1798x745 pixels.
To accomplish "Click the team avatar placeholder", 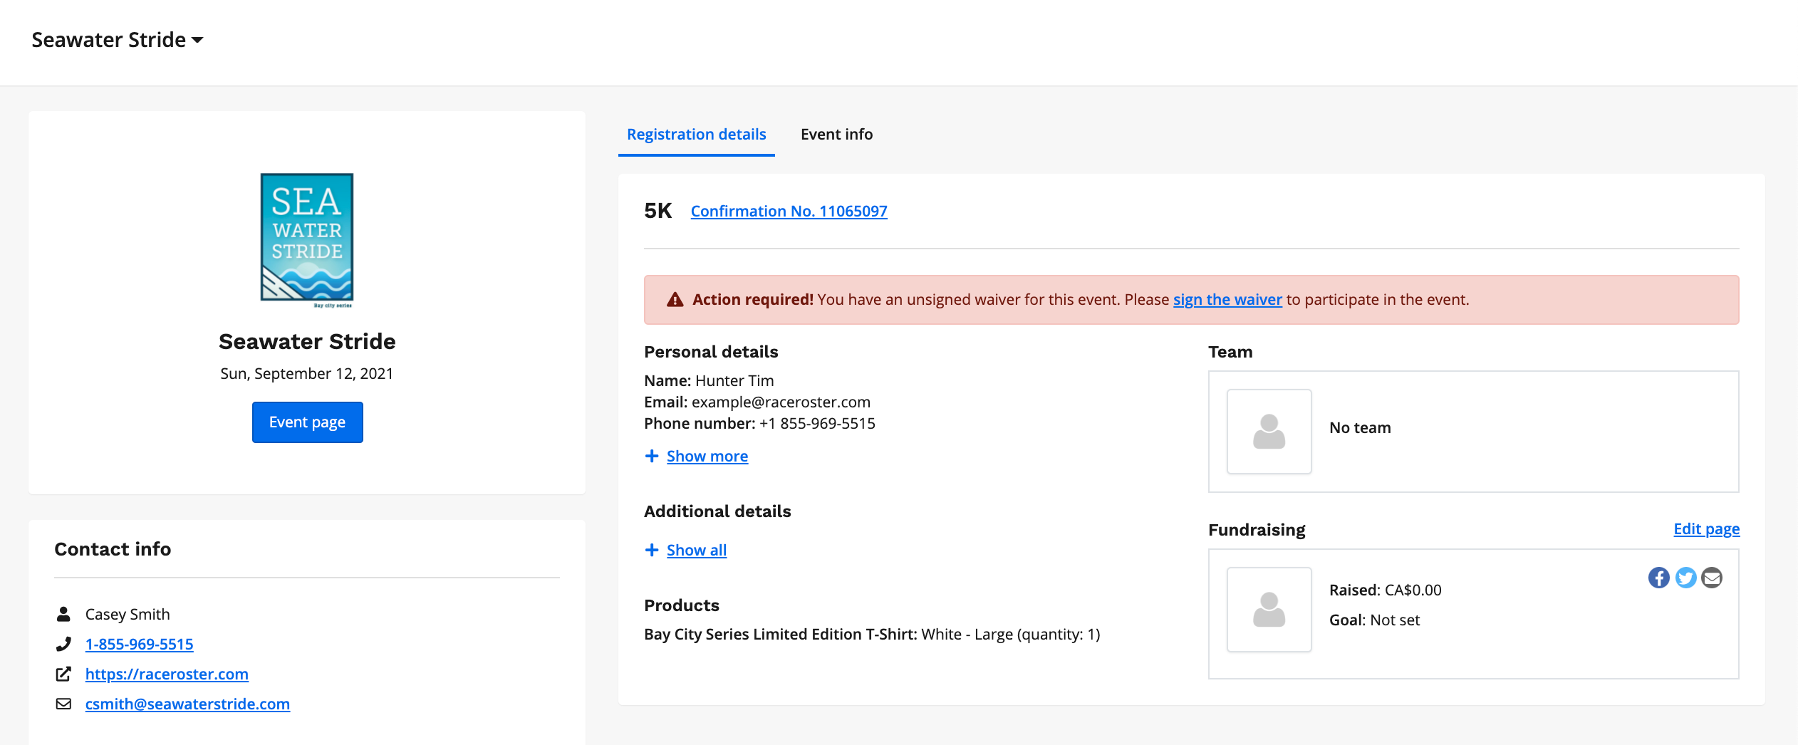I will [1269, 432].
